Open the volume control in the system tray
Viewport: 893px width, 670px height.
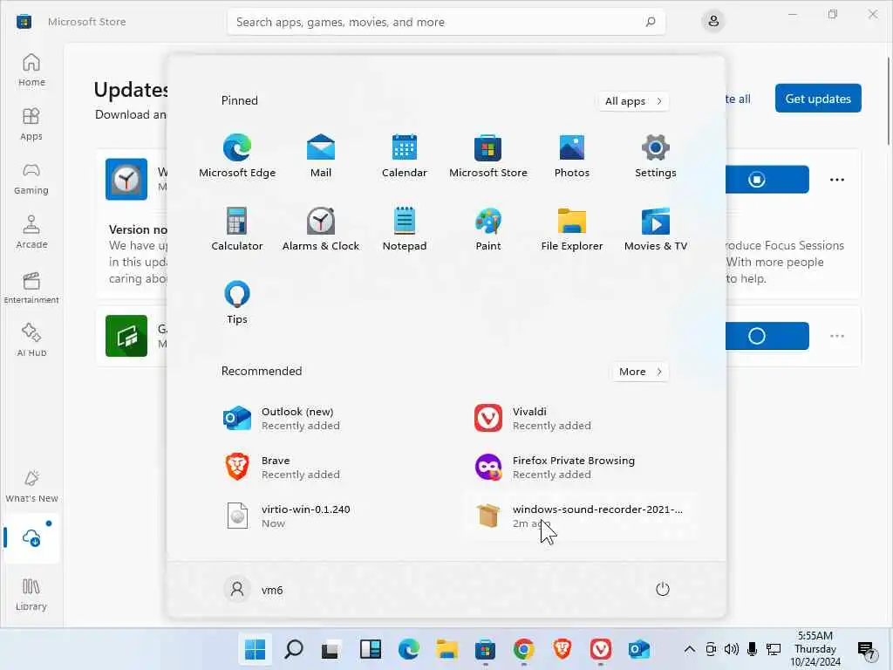click(x=732, y=649)
